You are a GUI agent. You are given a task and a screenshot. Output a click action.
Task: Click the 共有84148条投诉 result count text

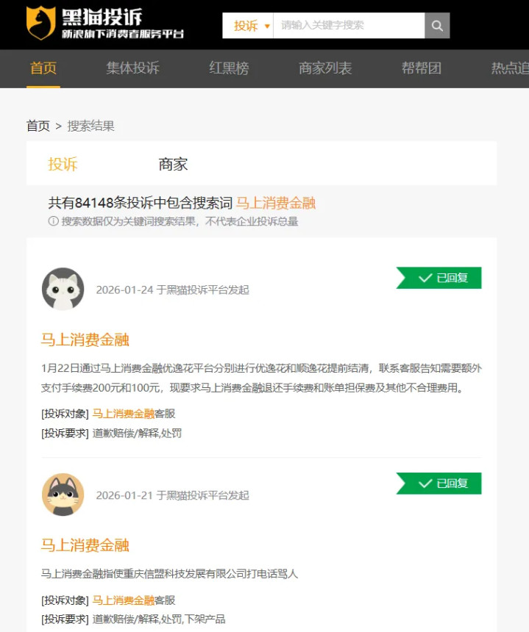coord(141,203)
